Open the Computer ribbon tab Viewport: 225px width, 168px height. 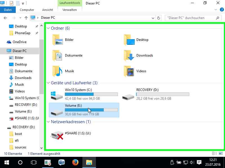[x=27, y=10]
